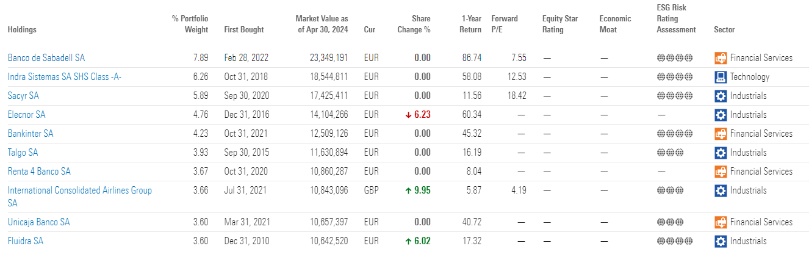
Task: Click the green up arrow for Fluidra share change
Action: [408, 241]
